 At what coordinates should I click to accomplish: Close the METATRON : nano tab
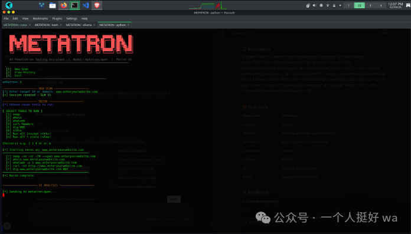pyautogui.click(x=30, y=25)
